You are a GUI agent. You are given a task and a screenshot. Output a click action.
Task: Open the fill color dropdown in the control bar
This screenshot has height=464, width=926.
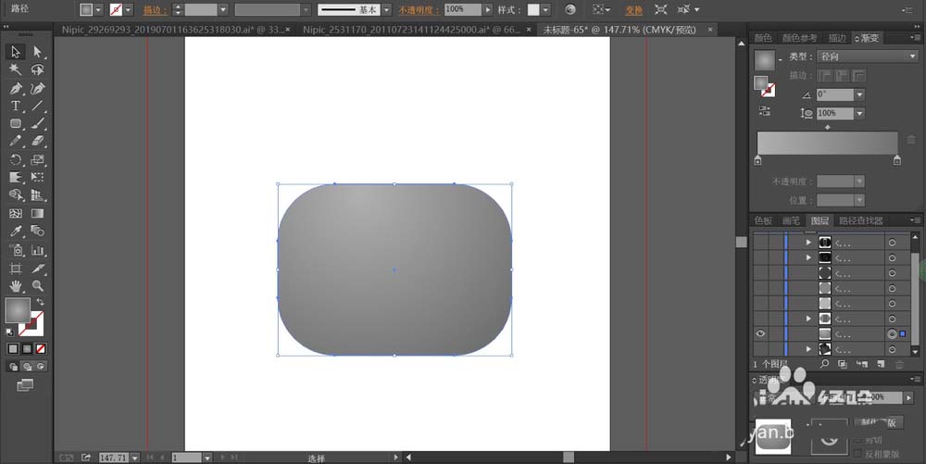pos(99,9)
